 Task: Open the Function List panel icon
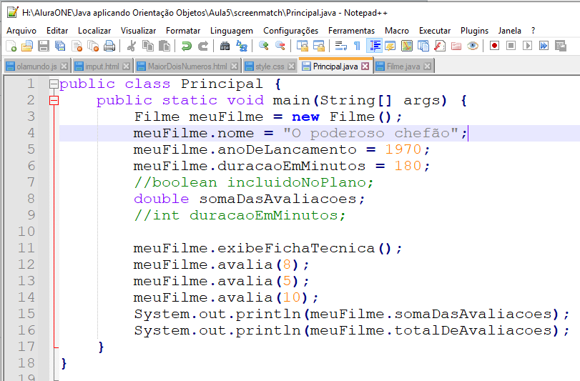pyautogui.click(x=439, y=46)
